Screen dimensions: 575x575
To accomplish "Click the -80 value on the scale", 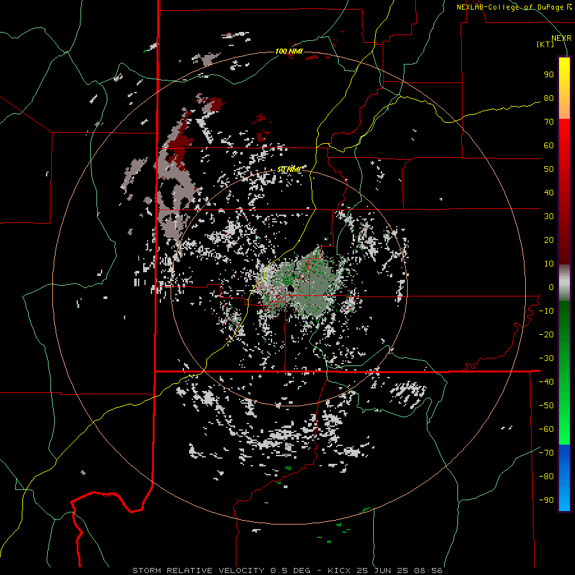I will [546, 477].
